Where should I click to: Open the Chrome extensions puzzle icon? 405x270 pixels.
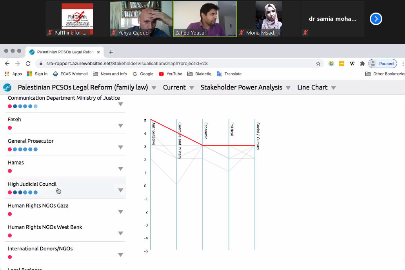click(362, 64)
